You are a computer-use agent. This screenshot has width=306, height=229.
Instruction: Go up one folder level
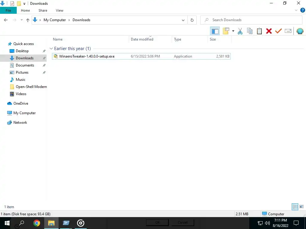(x=28, y=20)
